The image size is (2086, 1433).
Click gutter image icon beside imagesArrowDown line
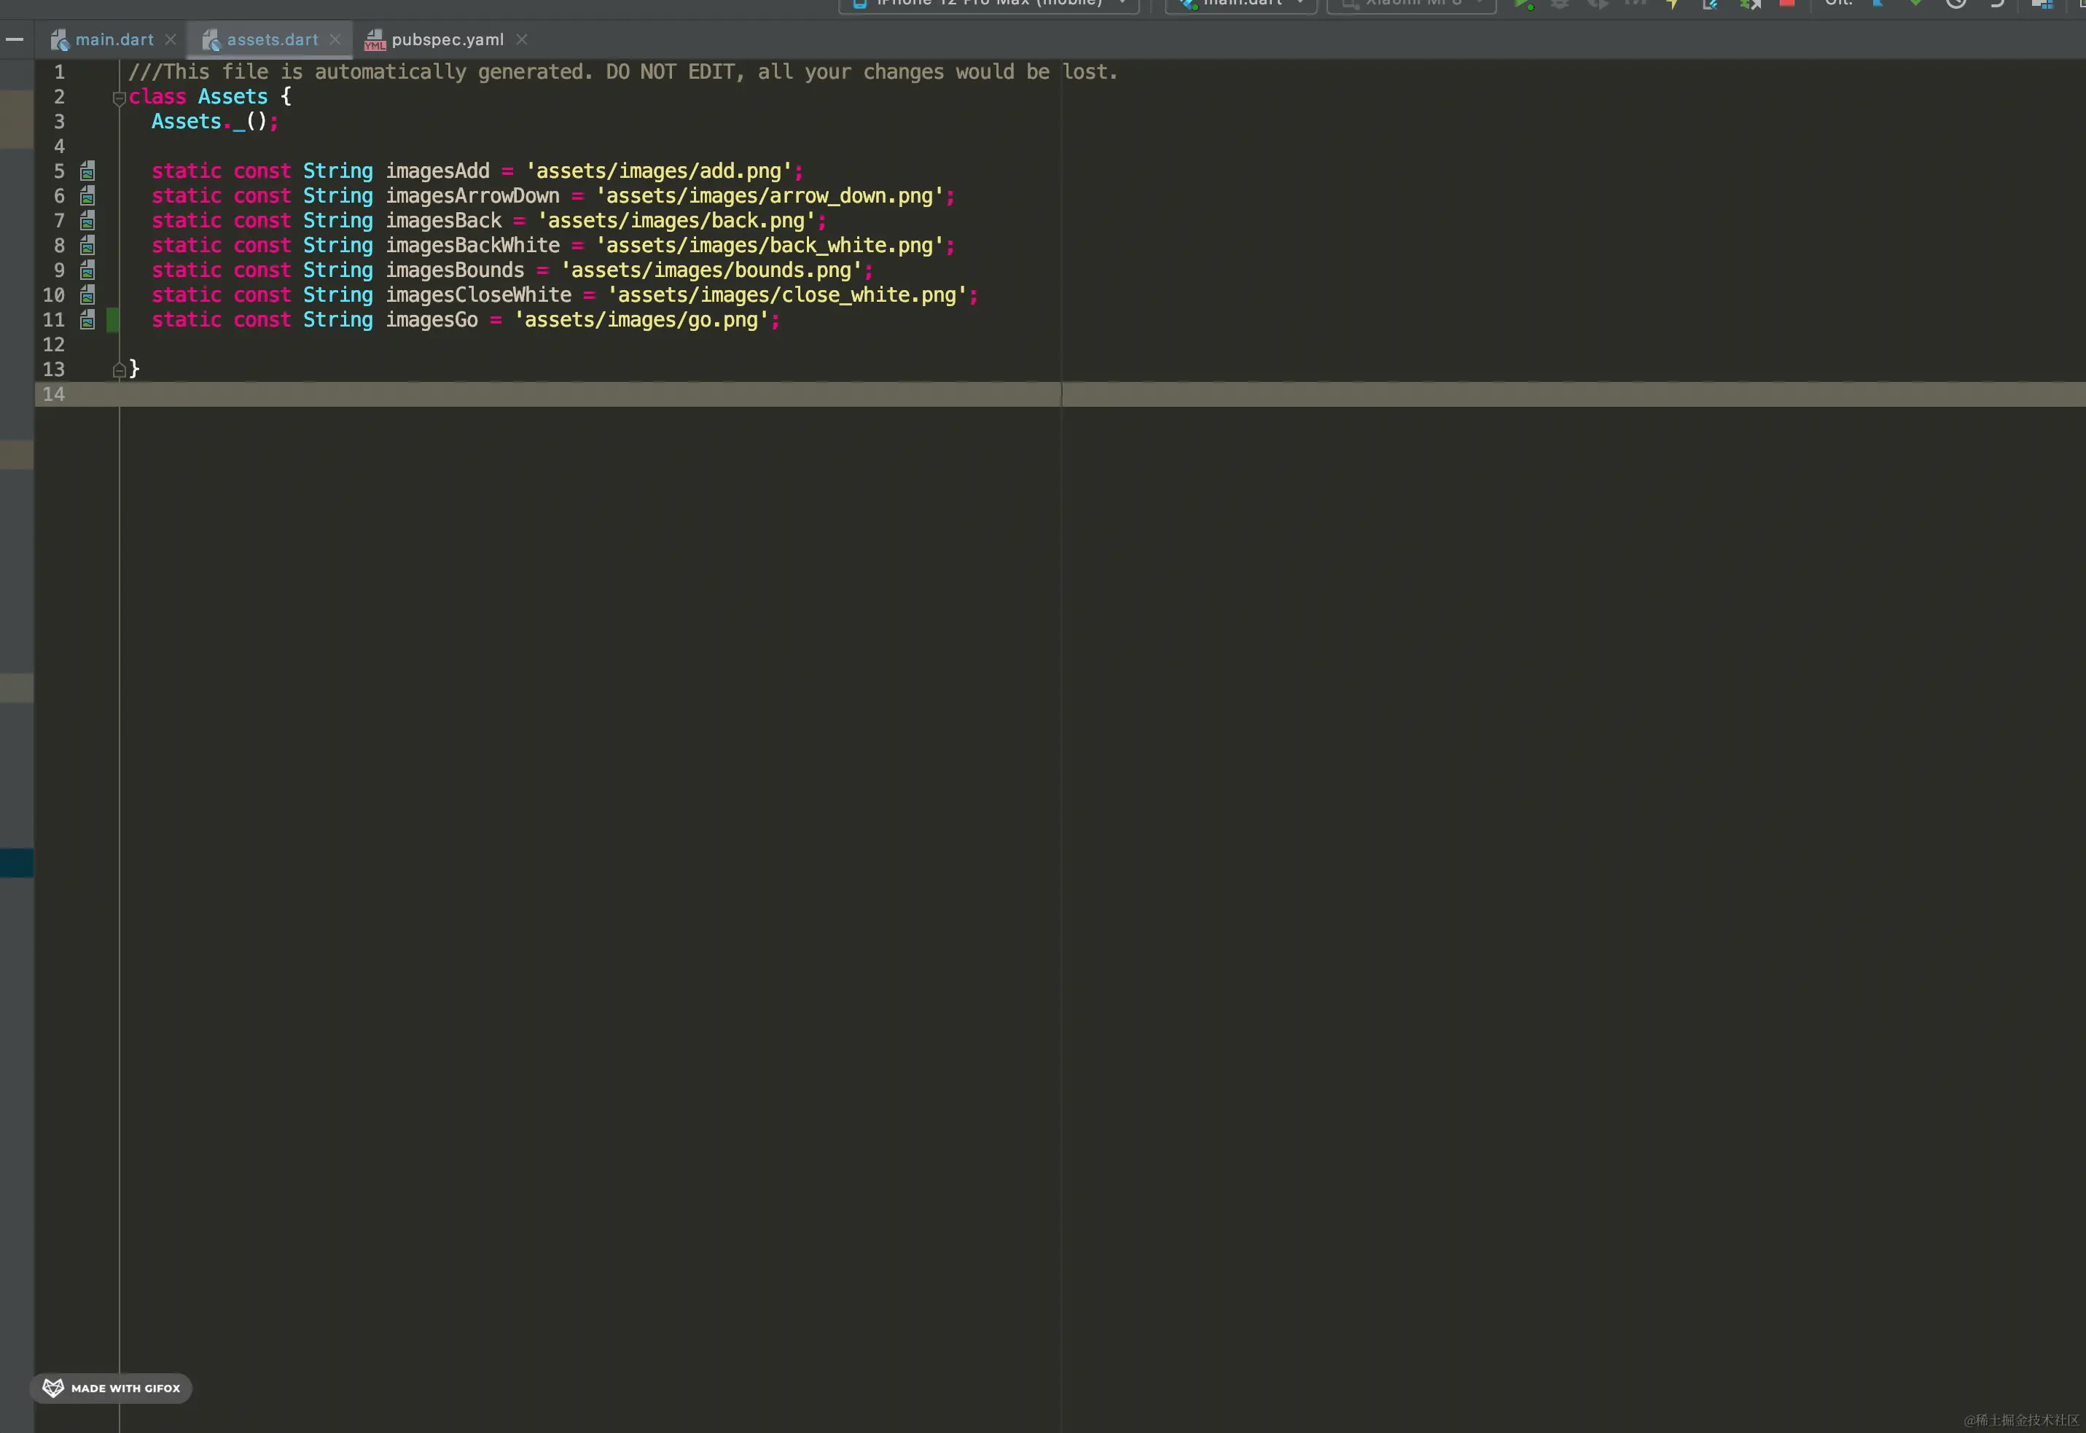tap(87, 196)
